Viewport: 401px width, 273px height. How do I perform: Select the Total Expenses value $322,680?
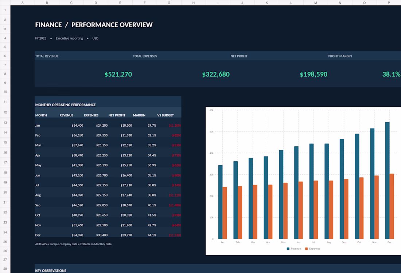[216, 74]
